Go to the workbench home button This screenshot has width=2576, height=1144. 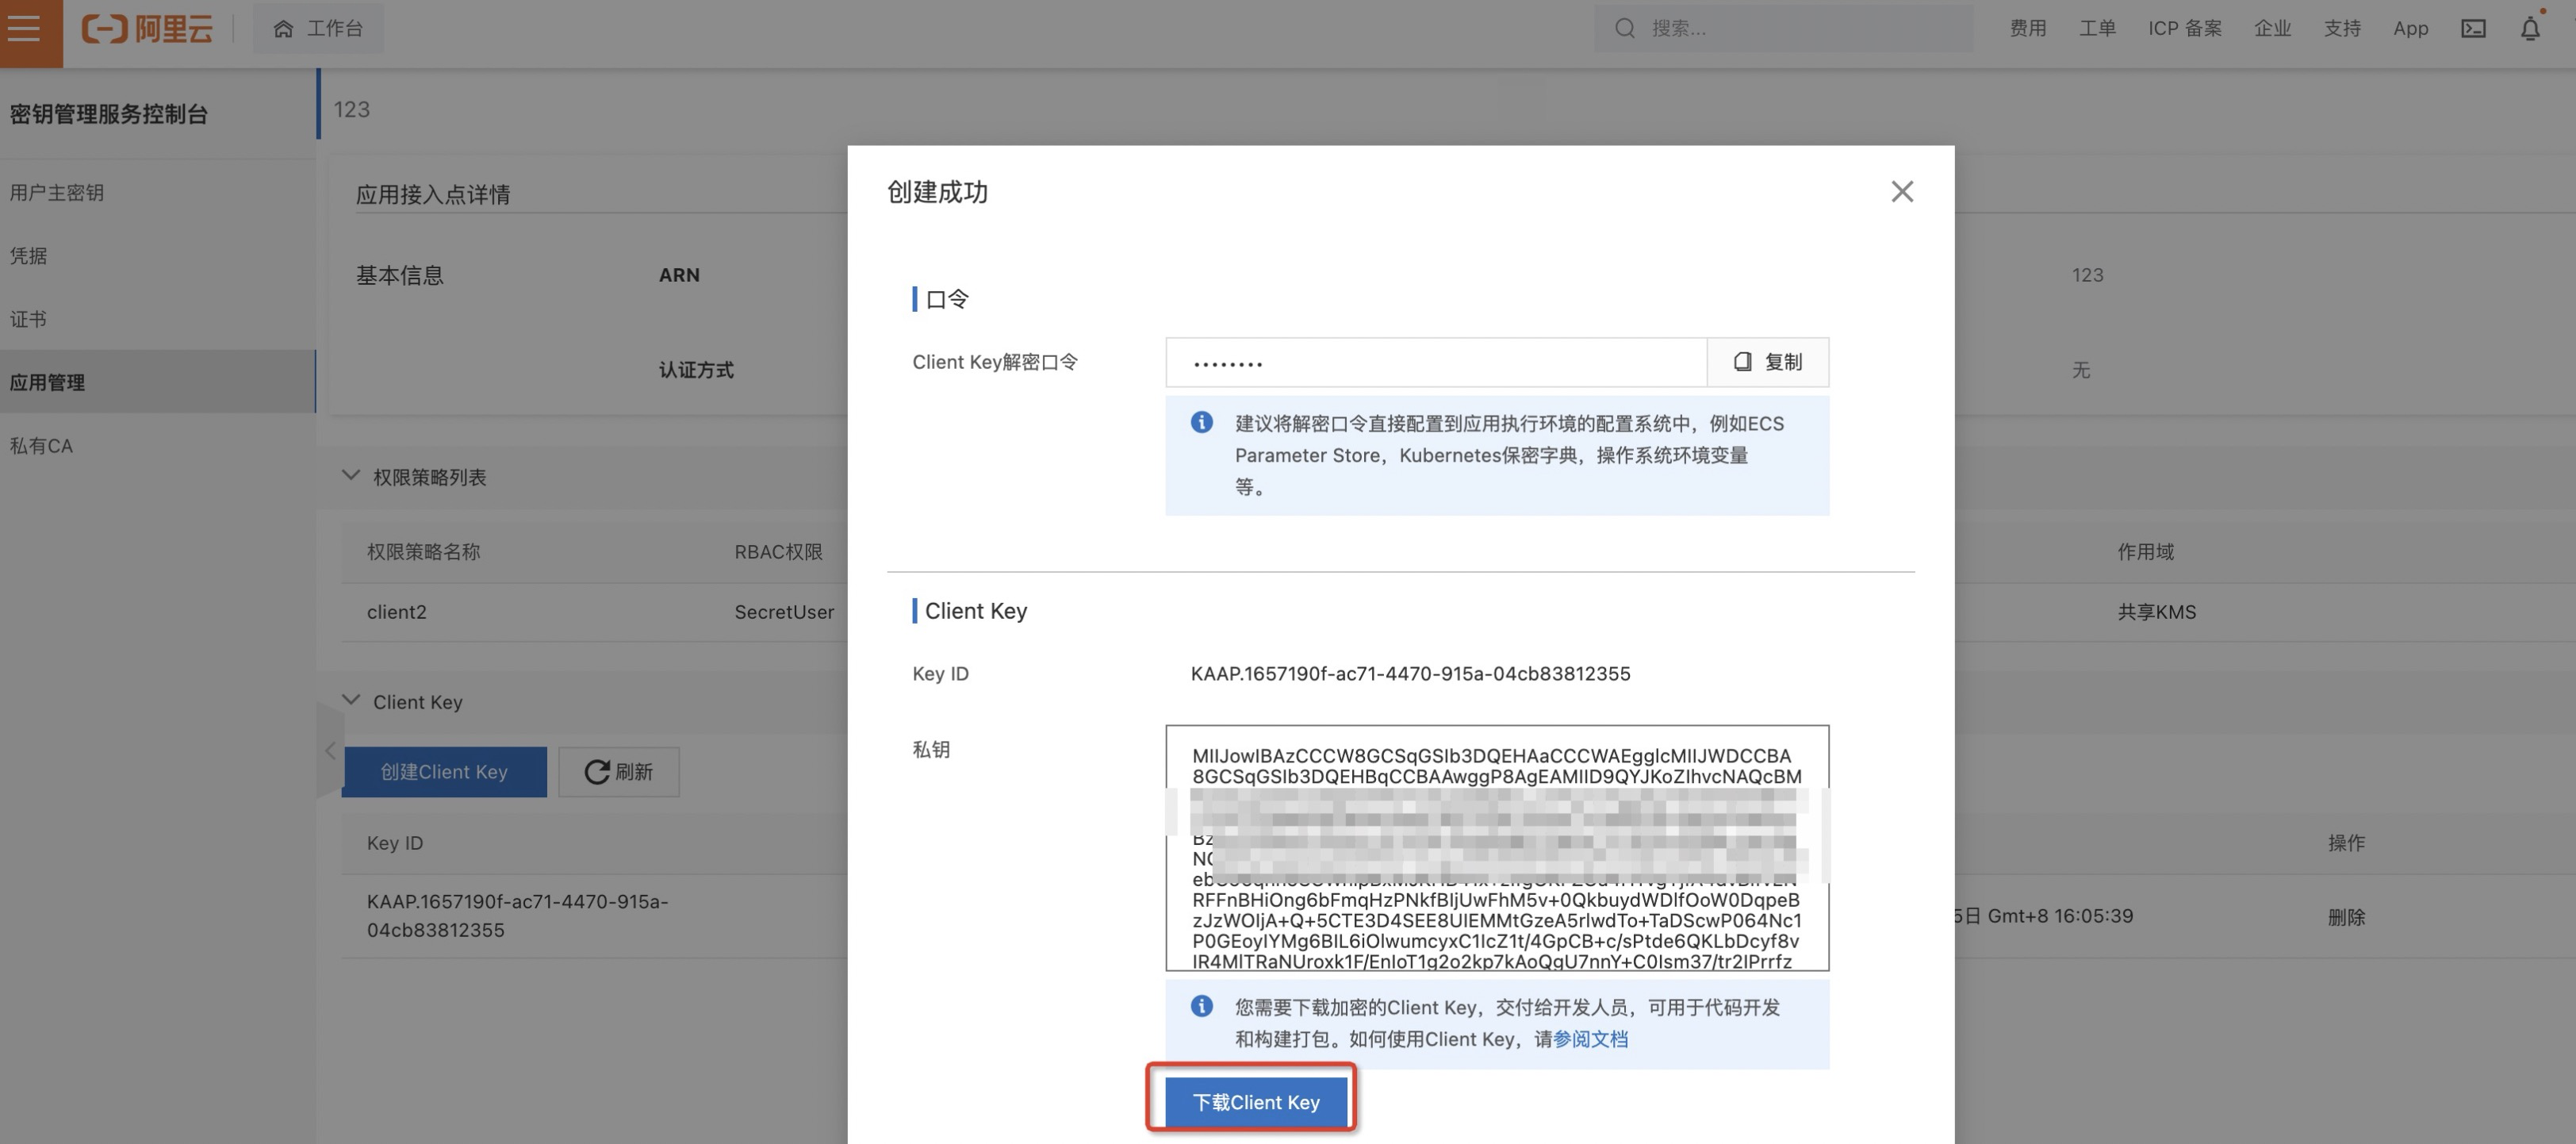318,28
